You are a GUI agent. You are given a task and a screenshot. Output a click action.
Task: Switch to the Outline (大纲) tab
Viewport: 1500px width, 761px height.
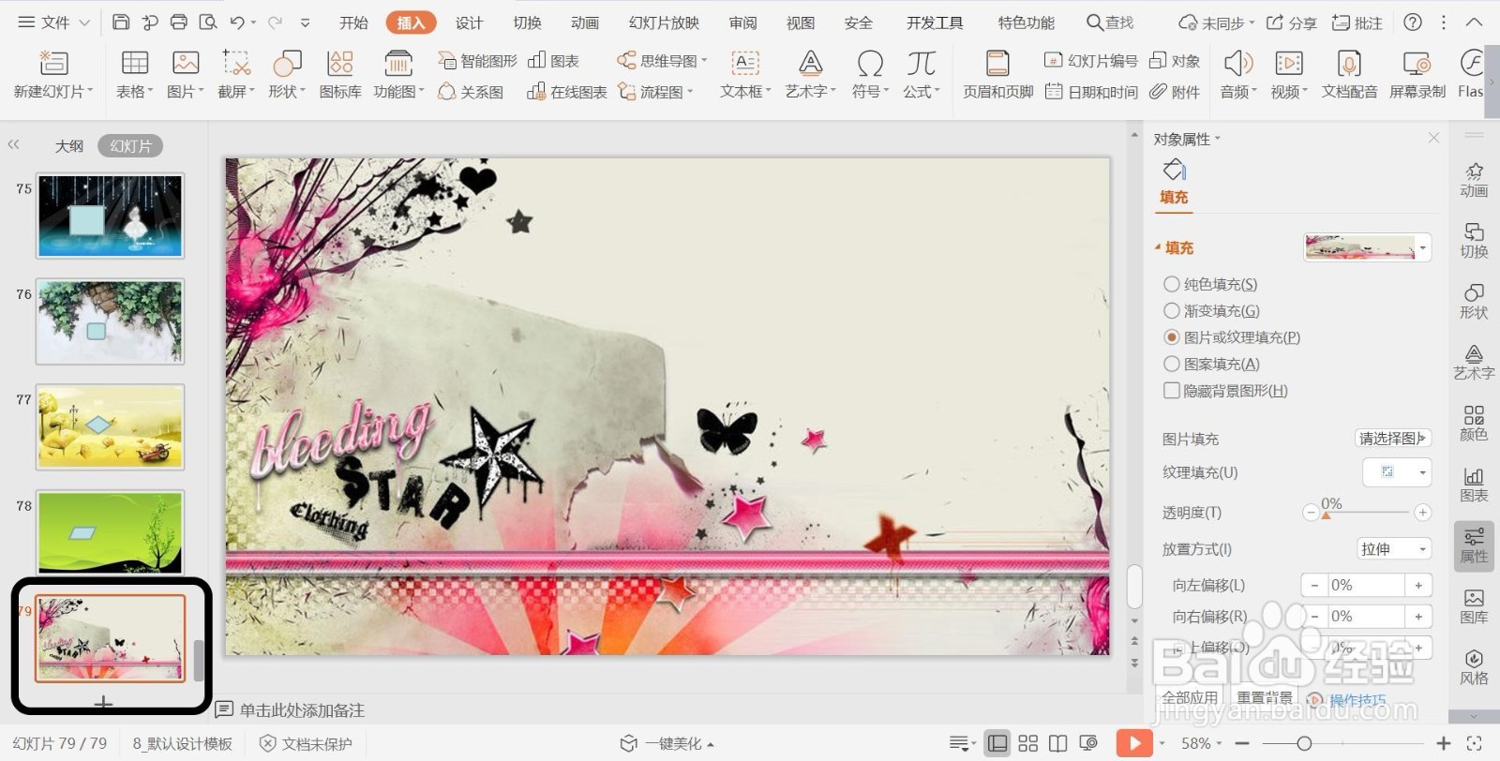tap(69, 146)
